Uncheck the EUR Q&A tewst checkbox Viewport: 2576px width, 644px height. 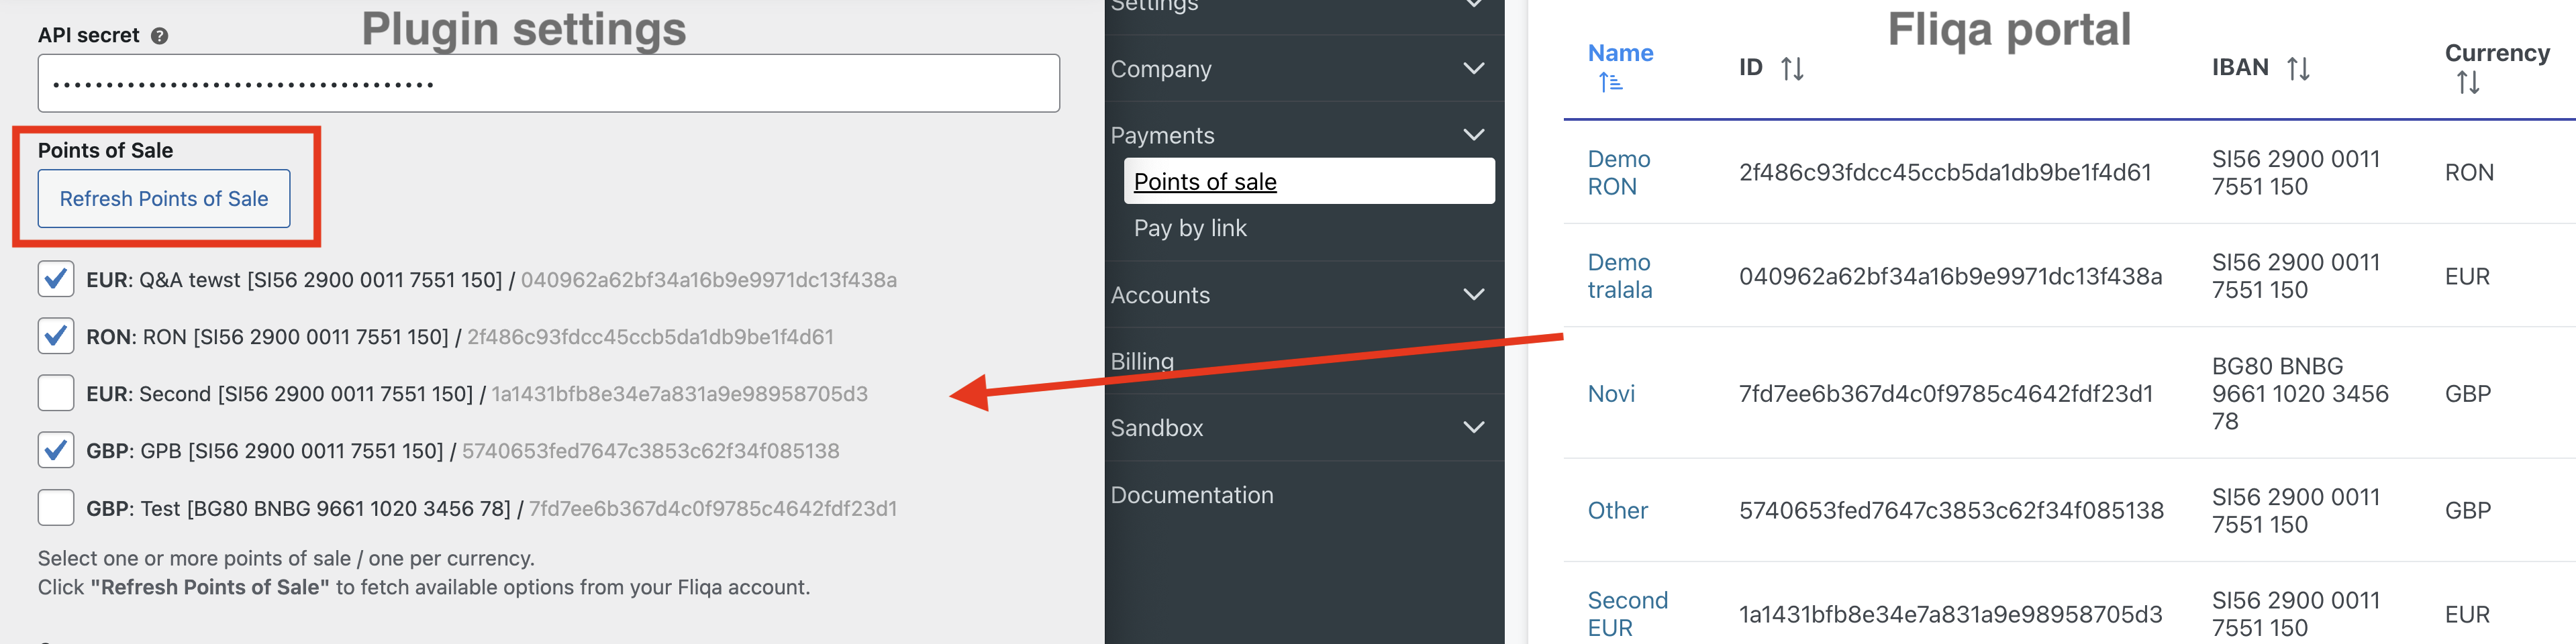pos(56,279)
